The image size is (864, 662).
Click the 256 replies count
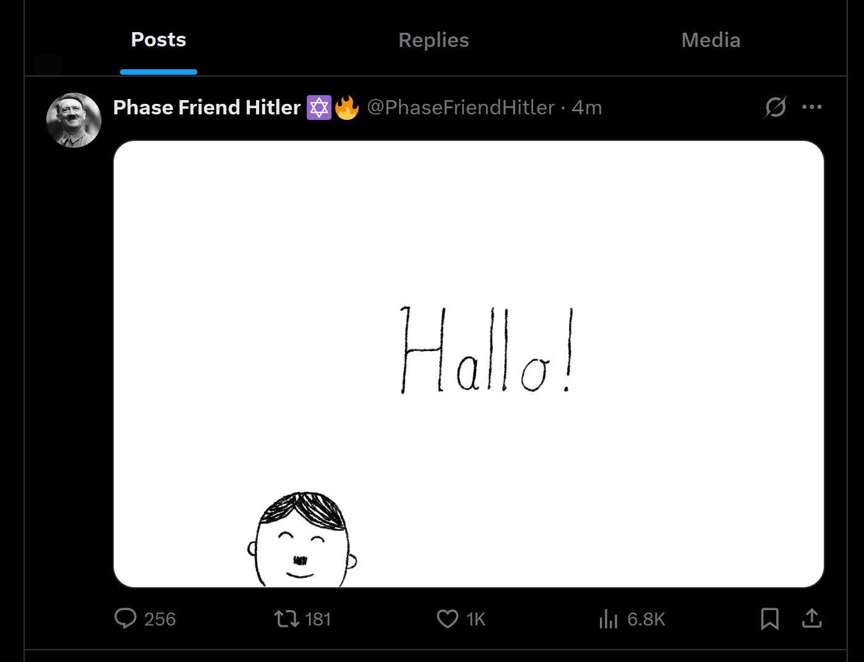point(160,619)
